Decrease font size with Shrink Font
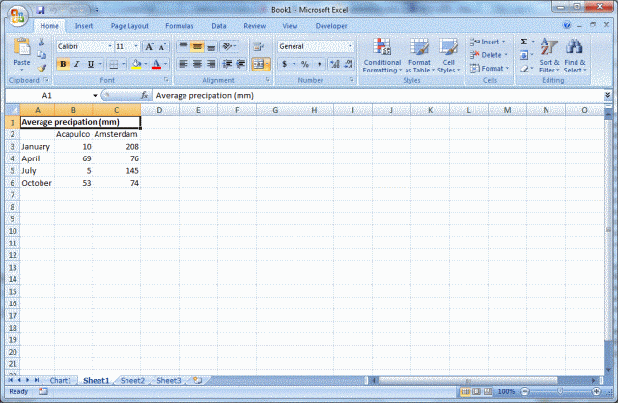618x403 pixels. (162, 47)
